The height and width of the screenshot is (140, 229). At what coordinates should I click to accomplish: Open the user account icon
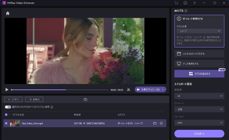coord(185,3)
